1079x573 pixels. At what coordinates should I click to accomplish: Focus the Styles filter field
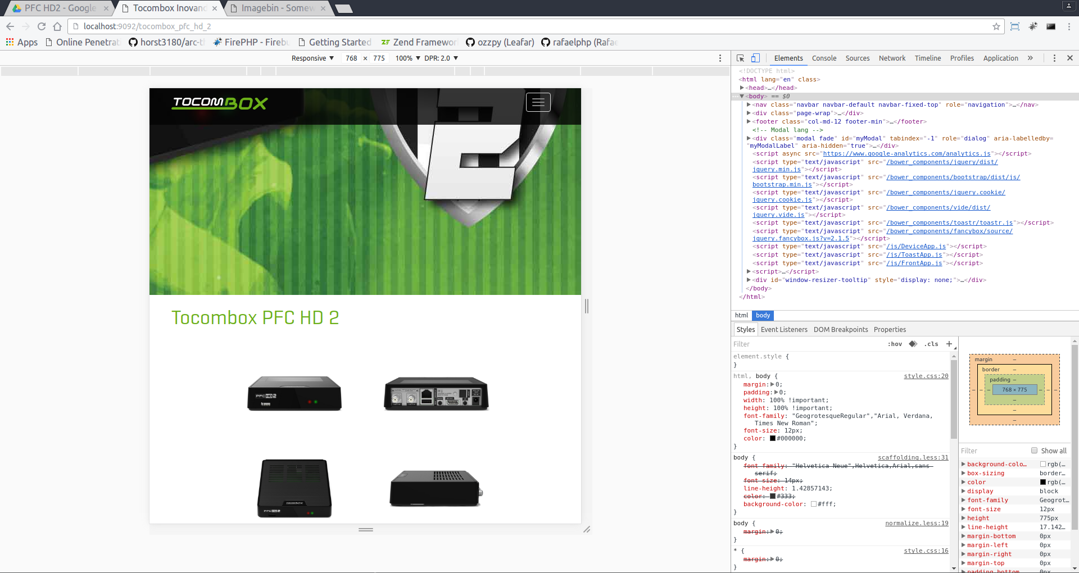click(x=808, y=344)
